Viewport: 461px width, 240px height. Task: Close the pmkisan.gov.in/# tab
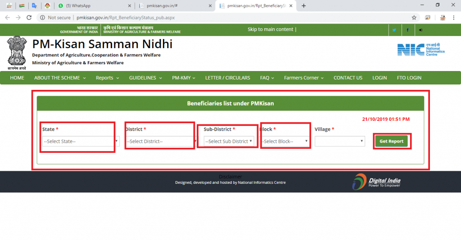tap(210, 5)
